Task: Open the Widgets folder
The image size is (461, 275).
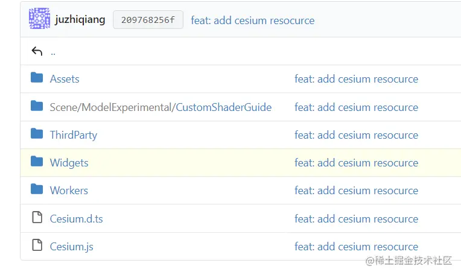Action: (69, 163)
